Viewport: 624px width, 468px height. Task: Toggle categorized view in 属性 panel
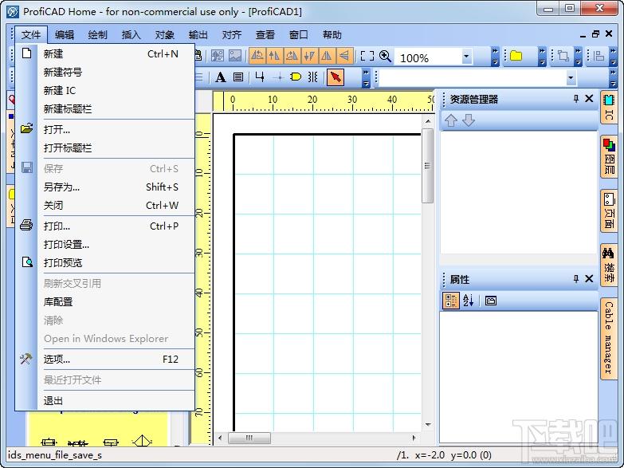[451, 301]
